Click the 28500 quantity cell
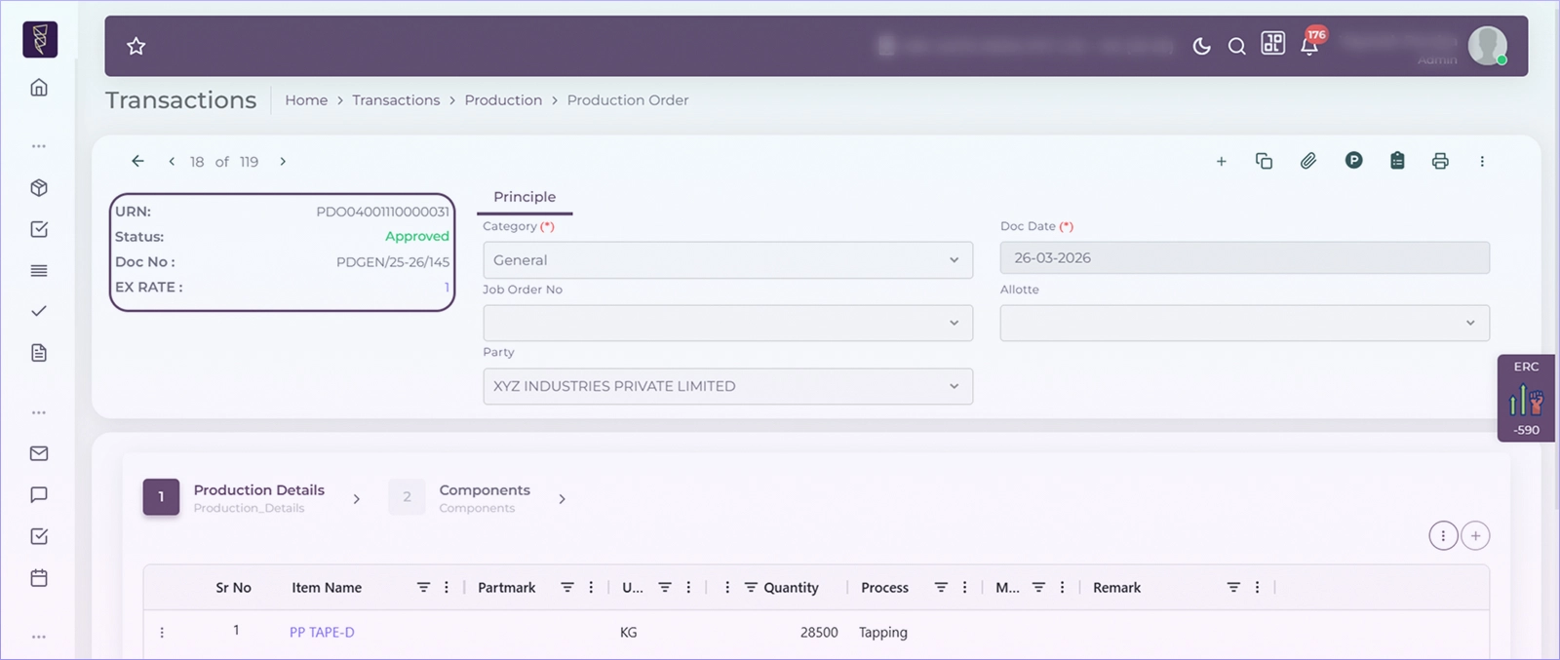The height and width of the screenshot is (660, 1560). click(x=819, y=633)
